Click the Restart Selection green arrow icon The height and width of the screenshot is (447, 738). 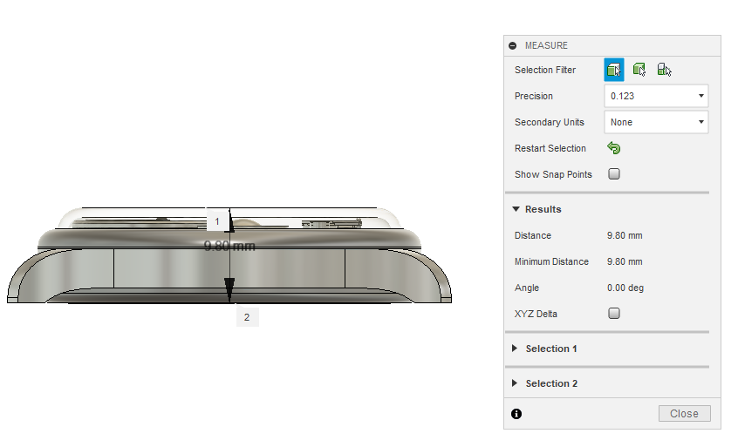point(614,148)
